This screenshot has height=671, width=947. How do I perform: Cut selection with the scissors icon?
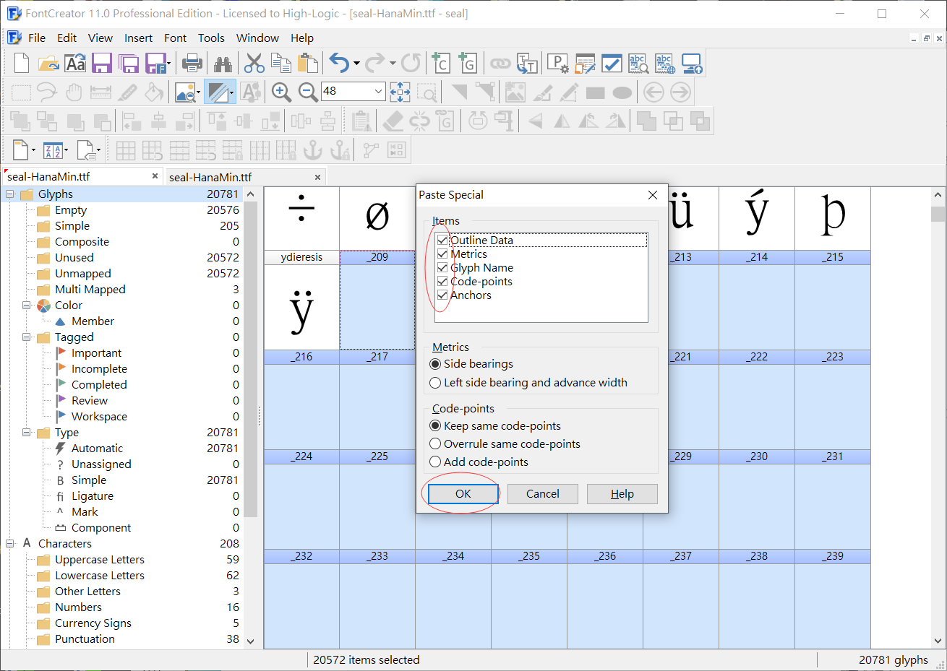point(254,64)
